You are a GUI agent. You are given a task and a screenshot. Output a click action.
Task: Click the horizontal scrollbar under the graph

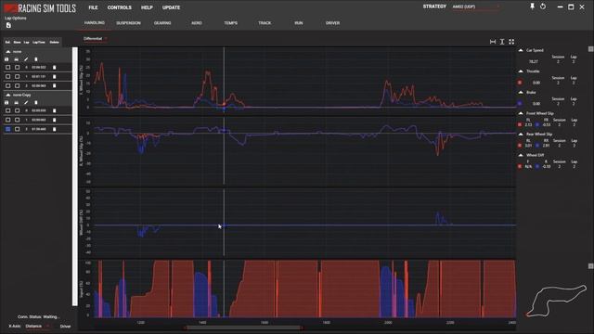click(243, 328)
